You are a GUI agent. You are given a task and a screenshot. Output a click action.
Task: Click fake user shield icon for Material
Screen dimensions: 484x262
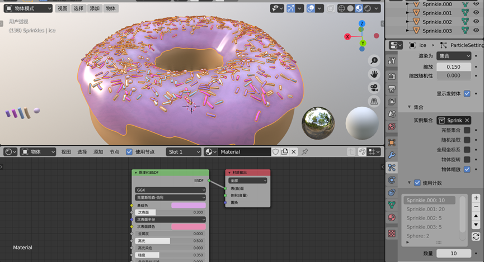pos(276,151)
